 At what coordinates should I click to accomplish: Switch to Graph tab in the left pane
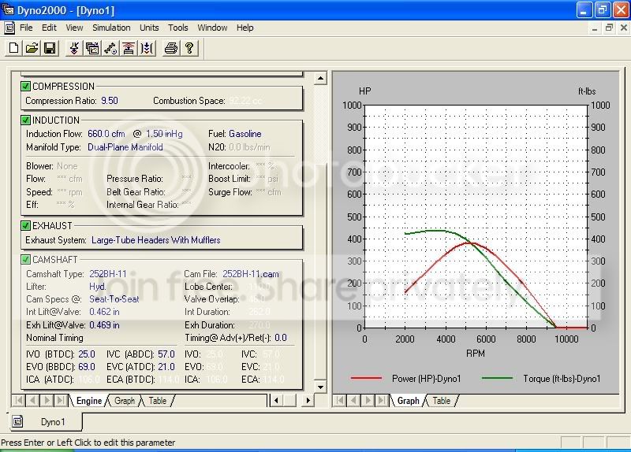click(x=125, y=401)
